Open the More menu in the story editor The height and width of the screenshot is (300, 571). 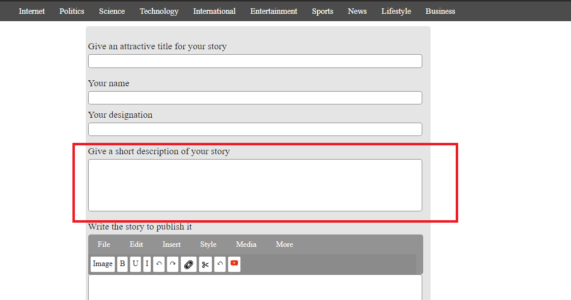coord(284,244)
